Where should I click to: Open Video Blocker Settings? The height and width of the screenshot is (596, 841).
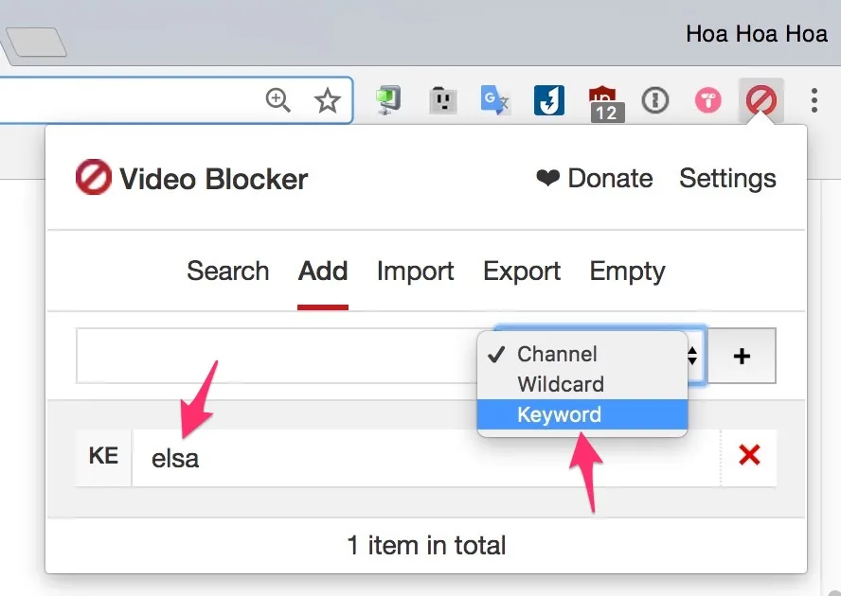[x=727, y=179]
